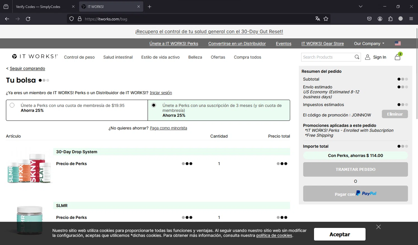The width and height of the screenshot is (418, 245).
Task: Select $19.95 membership fee Perks option
Action: [12, 105]
